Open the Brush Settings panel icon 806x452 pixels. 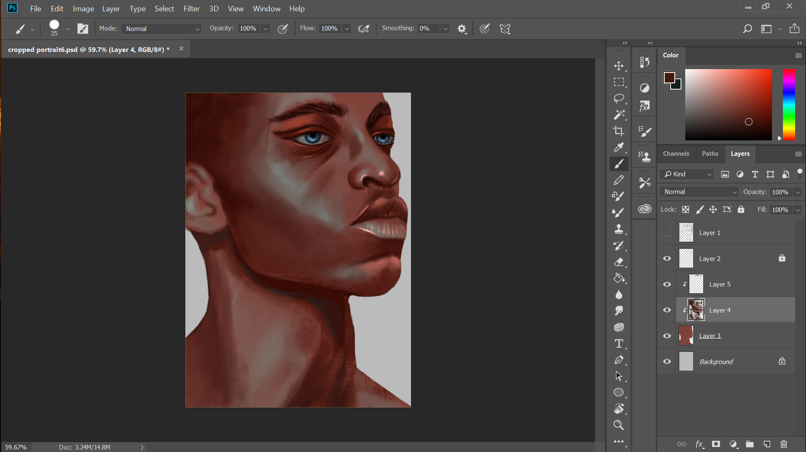click(645, 132)
